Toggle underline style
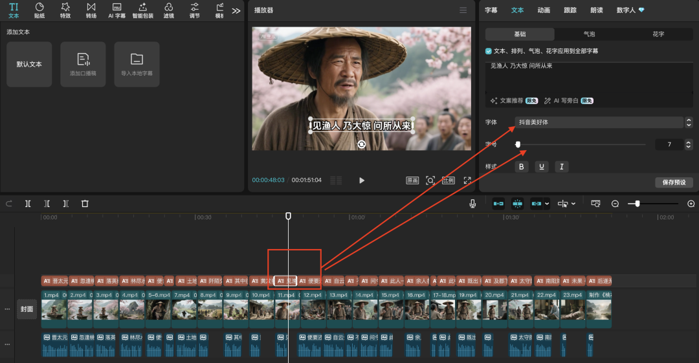 542,167
